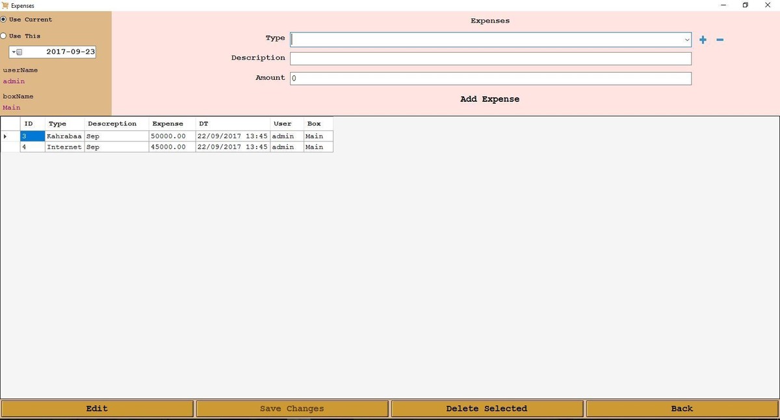Click the Edit button
Viewport: 780px width, 420px height.
(x=97, y=408)
